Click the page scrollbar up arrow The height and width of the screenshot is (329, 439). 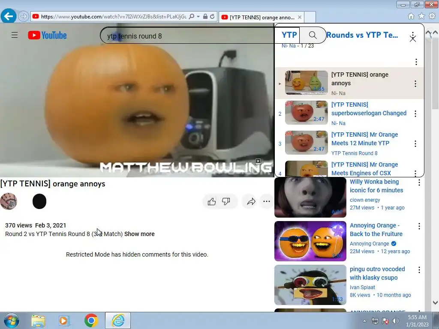point(435,33)
